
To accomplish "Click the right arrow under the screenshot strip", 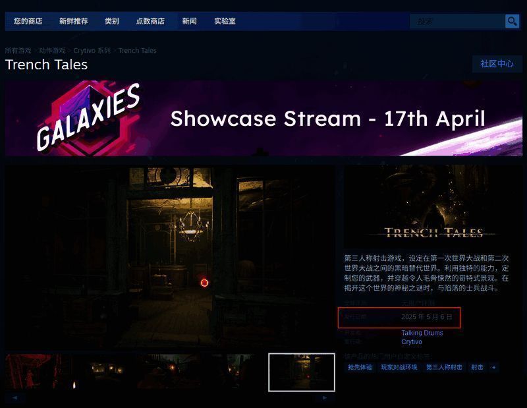I will coord(324,397).
